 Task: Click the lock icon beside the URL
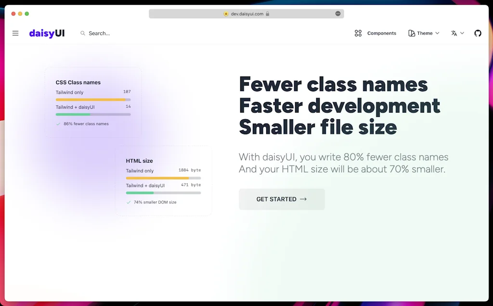point(268,14)
